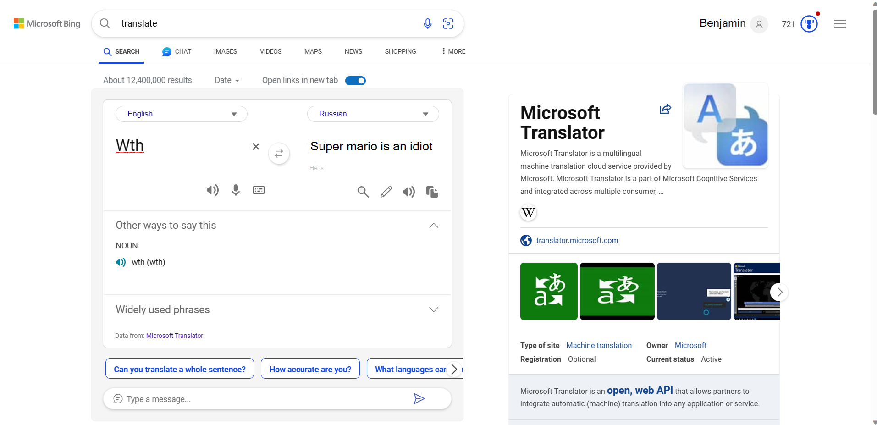This screenshot has width=877, height=425.
Task: Share Microsoft Translator card via share icon
Action: pyautogui.click(x=665, y=109)
